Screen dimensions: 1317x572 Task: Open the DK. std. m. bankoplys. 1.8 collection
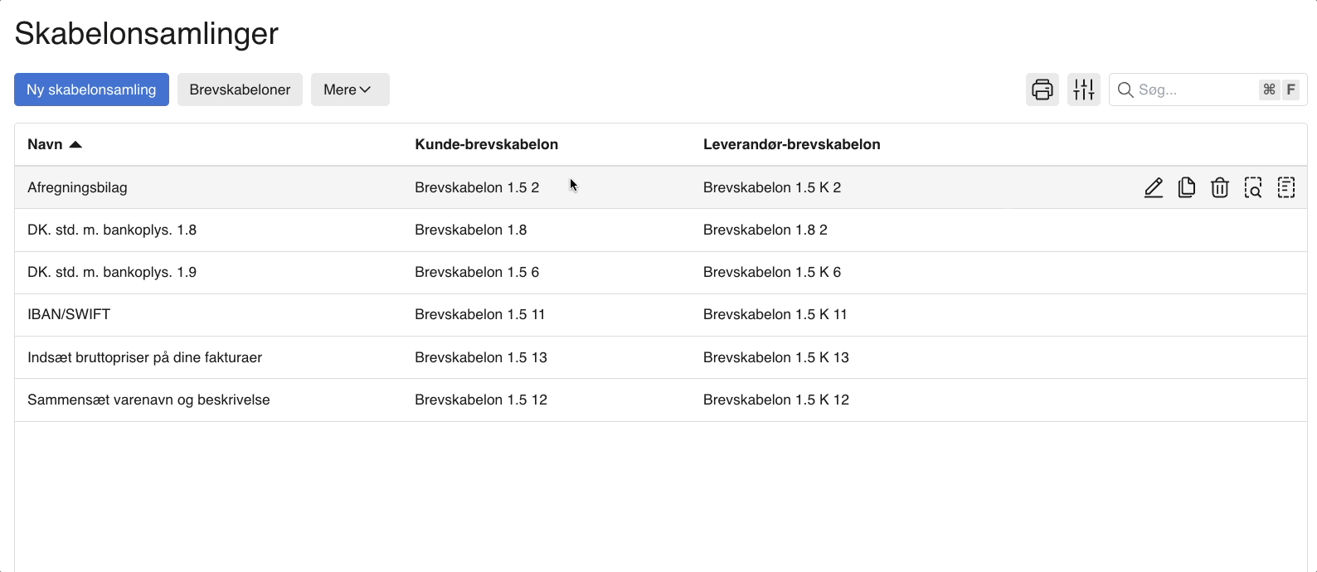(x=112, y=230)
